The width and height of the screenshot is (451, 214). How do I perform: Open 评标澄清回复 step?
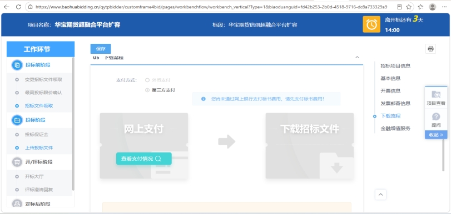[39, 190]
